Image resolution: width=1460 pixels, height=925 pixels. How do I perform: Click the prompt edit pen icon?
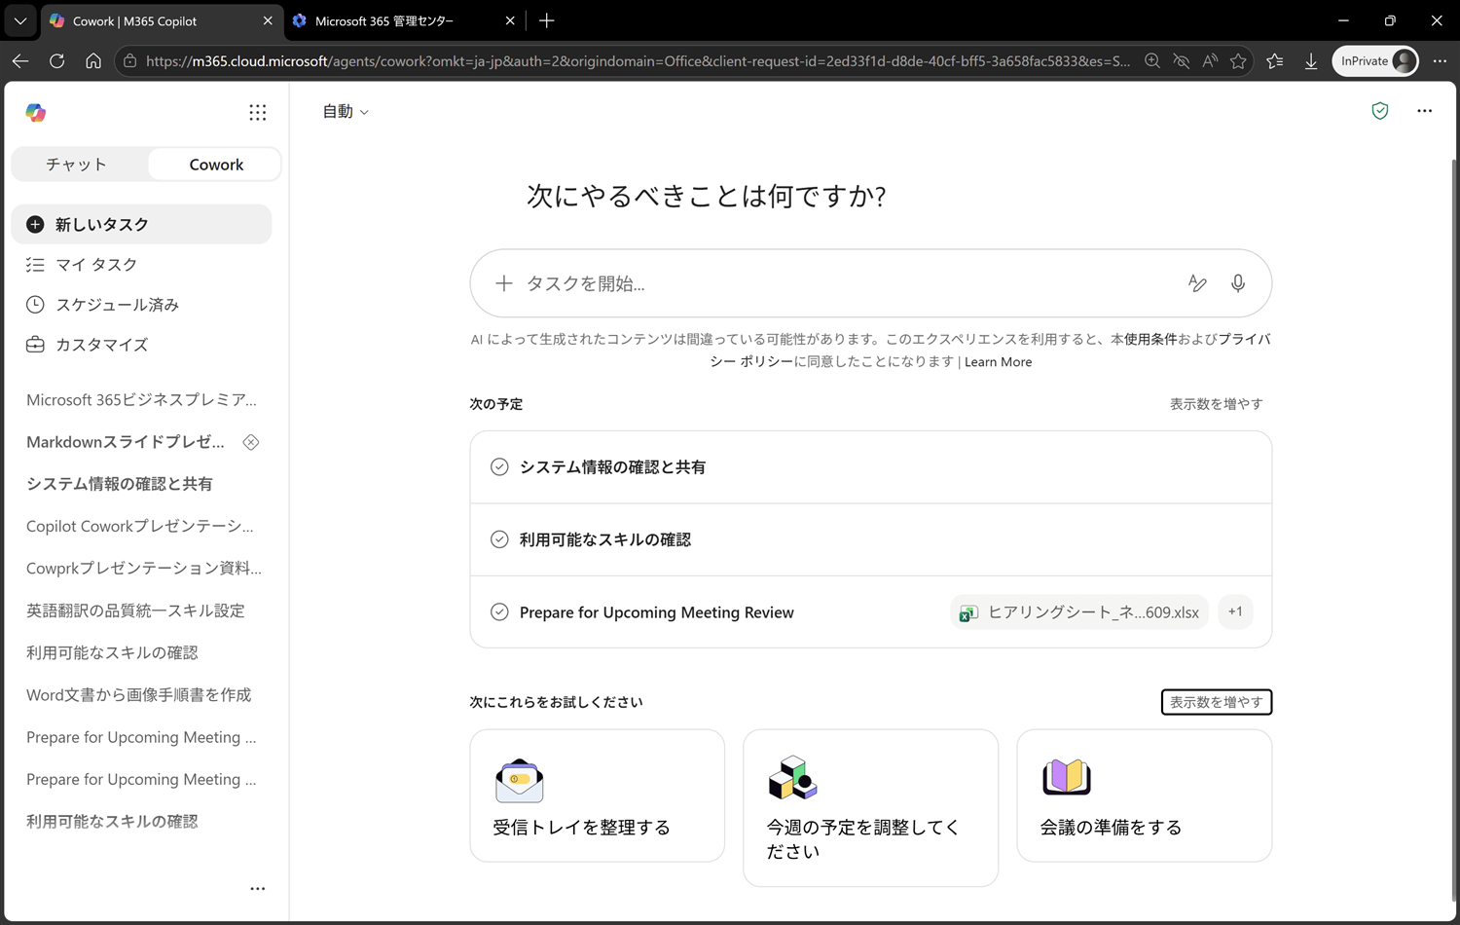click(1197, 283)
